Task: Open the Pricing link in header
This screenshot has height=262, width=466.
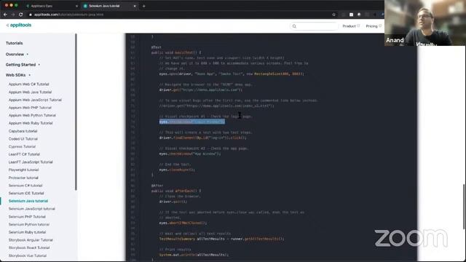Action: pos(374,26)
